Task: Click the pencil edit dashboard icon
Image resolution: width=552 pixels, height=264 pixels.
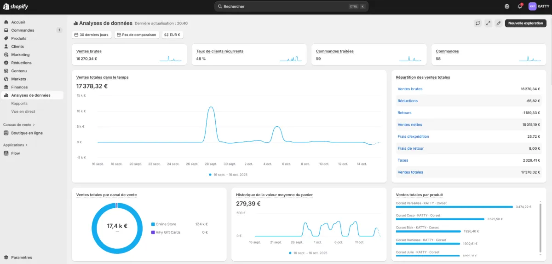Action: [x=498, y=23]
